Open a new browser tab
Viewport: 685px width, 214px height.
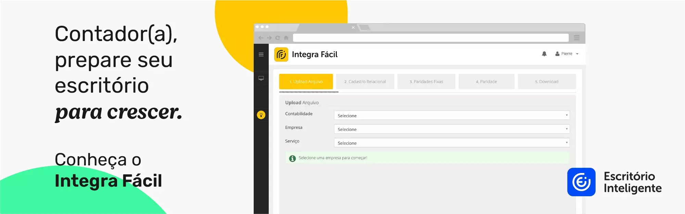click(365, 27)
